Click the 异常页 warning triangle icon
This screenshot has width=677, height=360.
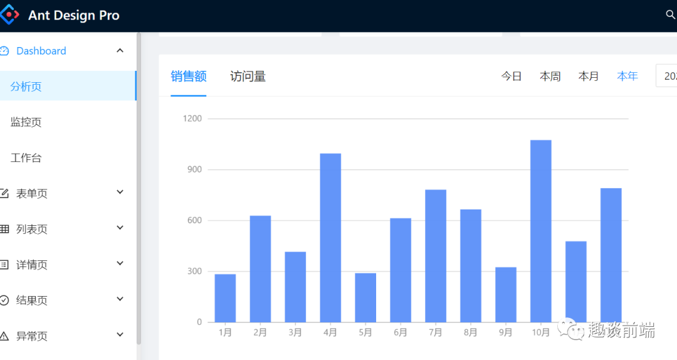pos(4,336)
